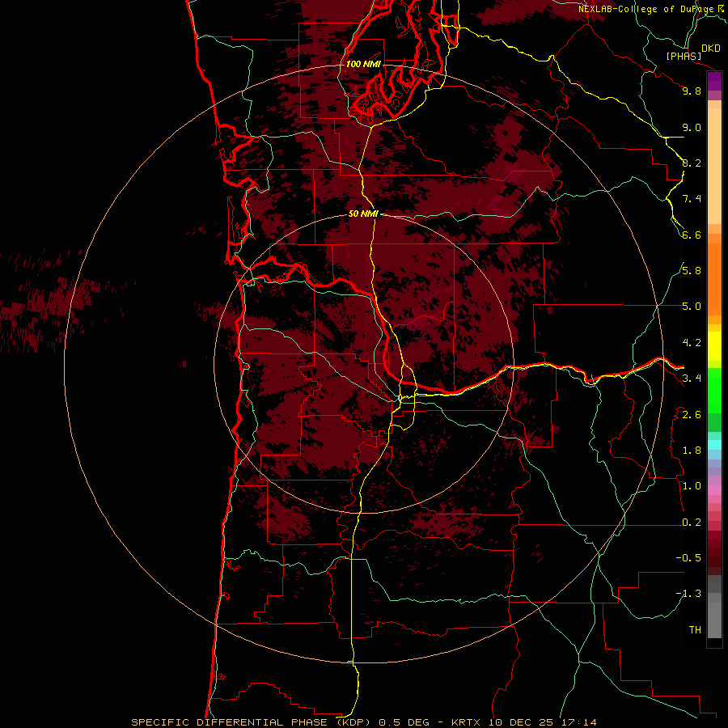This screenshot has width=728, height=728.
Task: Click the 9.0 legend value
Action: [x=692, y=127]
